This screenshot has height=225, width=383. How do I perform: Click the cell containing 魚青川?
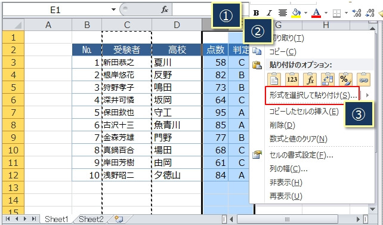(x=177, y=125)
